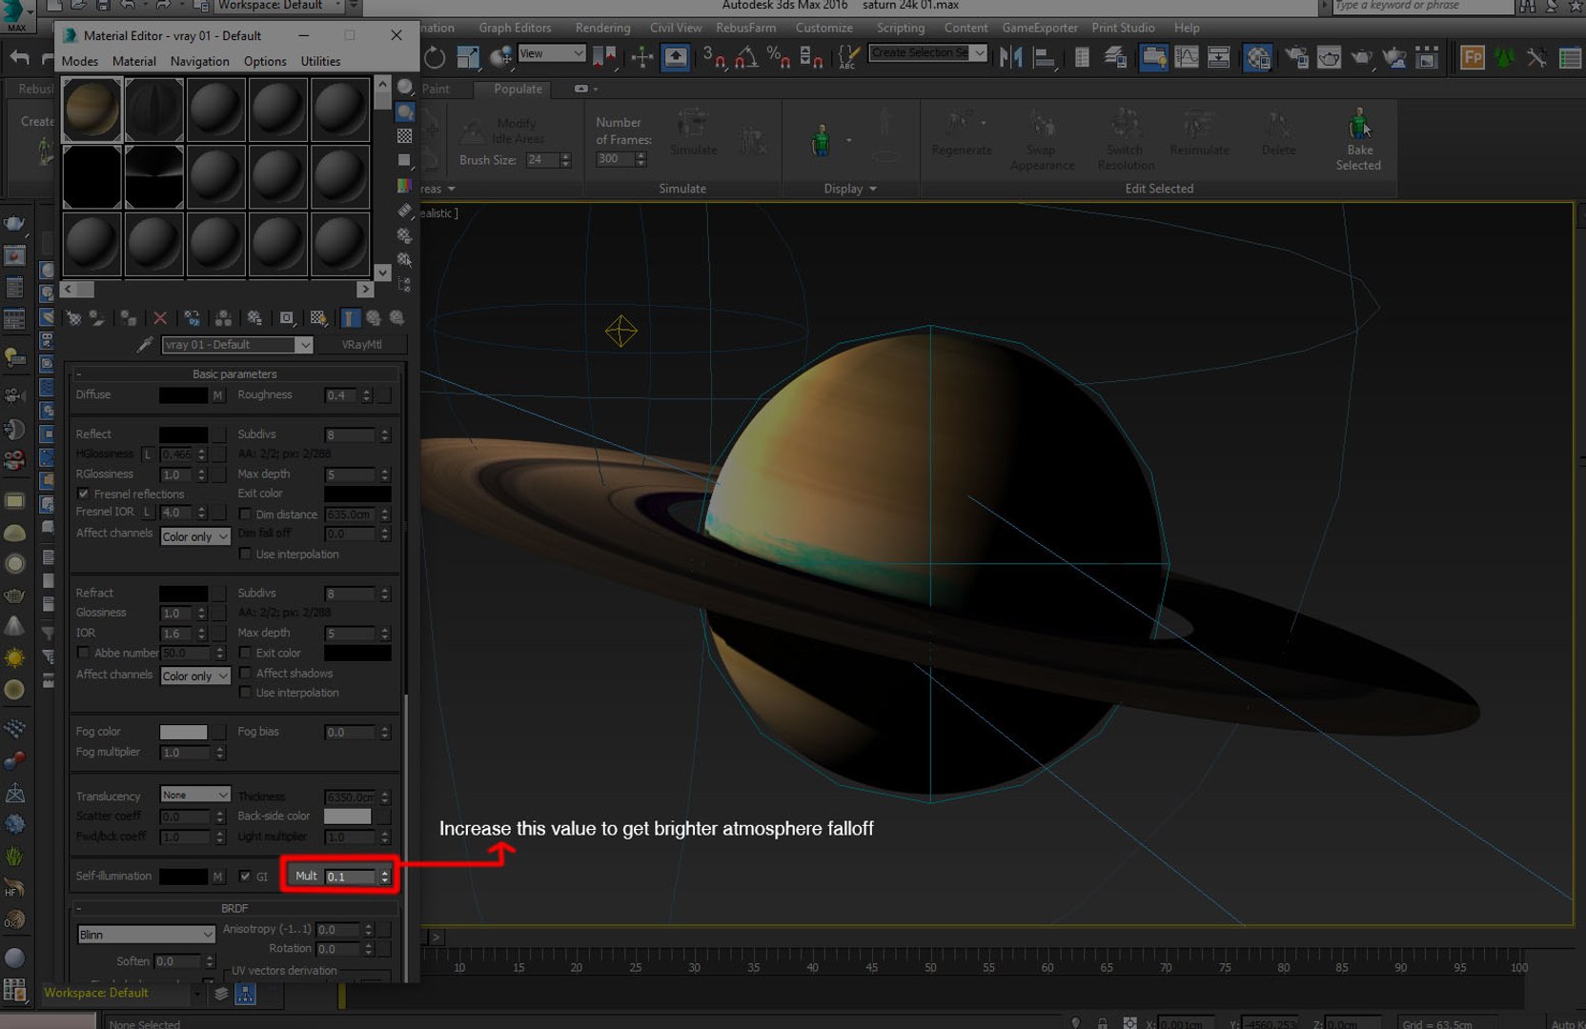Switch to the Populate ribbon tab
Viewport: 1586px width, 1029px height.
(x=518, y=89)
